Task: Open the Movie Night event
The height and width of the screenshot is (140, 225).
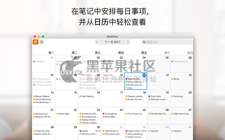Action: point(63,114)
